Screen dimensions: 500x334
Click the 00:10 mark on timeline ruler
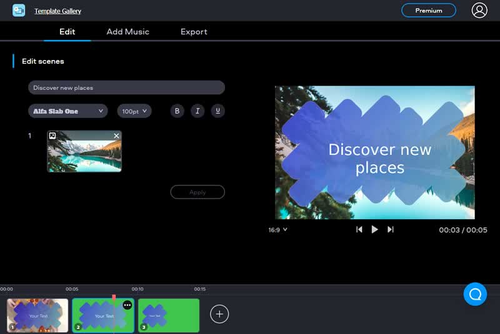coord(137,289)
